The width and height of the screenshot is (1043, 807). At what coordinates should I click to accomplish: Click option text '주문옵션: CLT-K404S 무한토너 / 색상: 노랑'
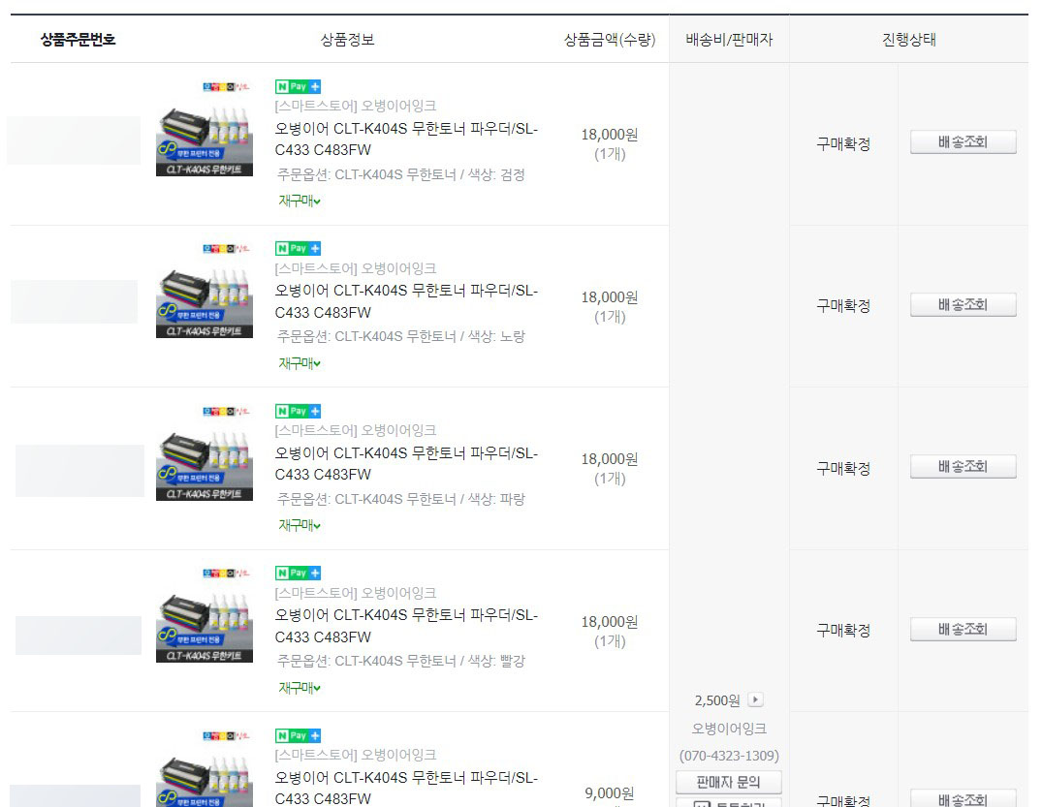click(x=401, y=337)
